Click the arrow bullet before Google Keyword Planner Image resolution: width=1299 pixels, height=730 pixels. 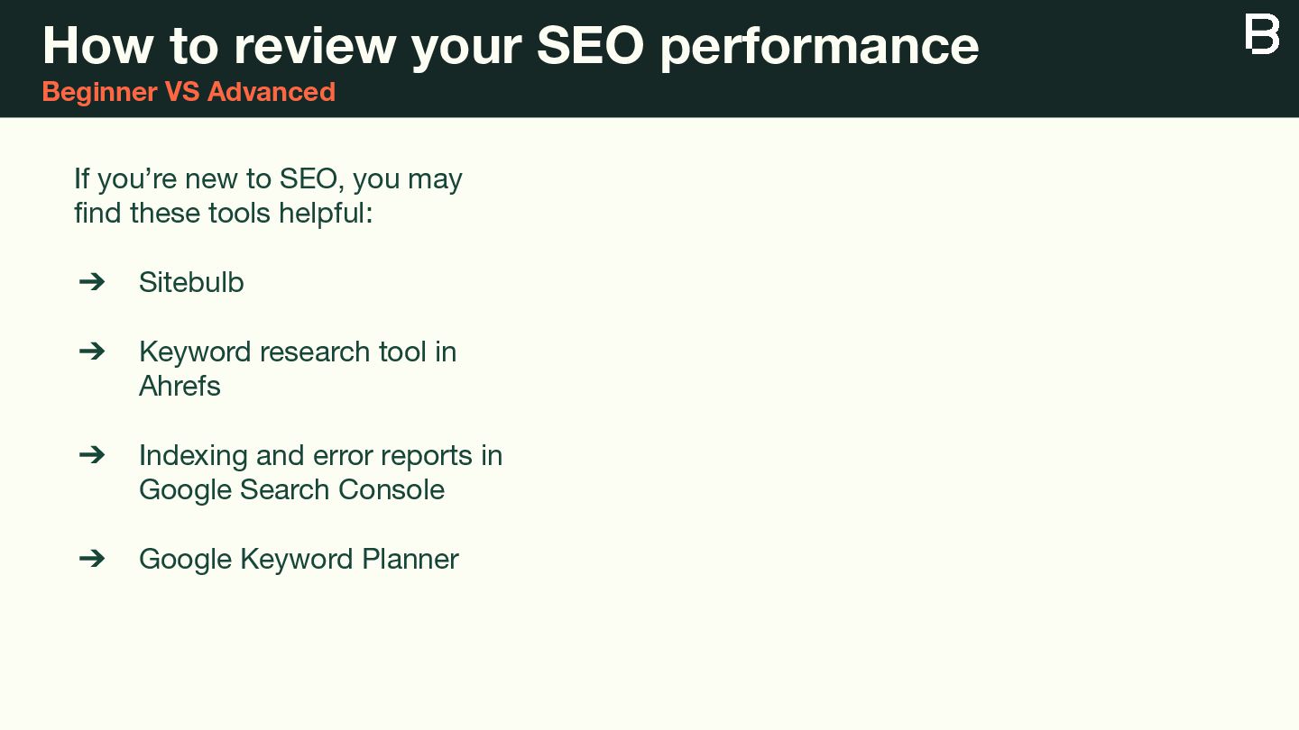92,559
